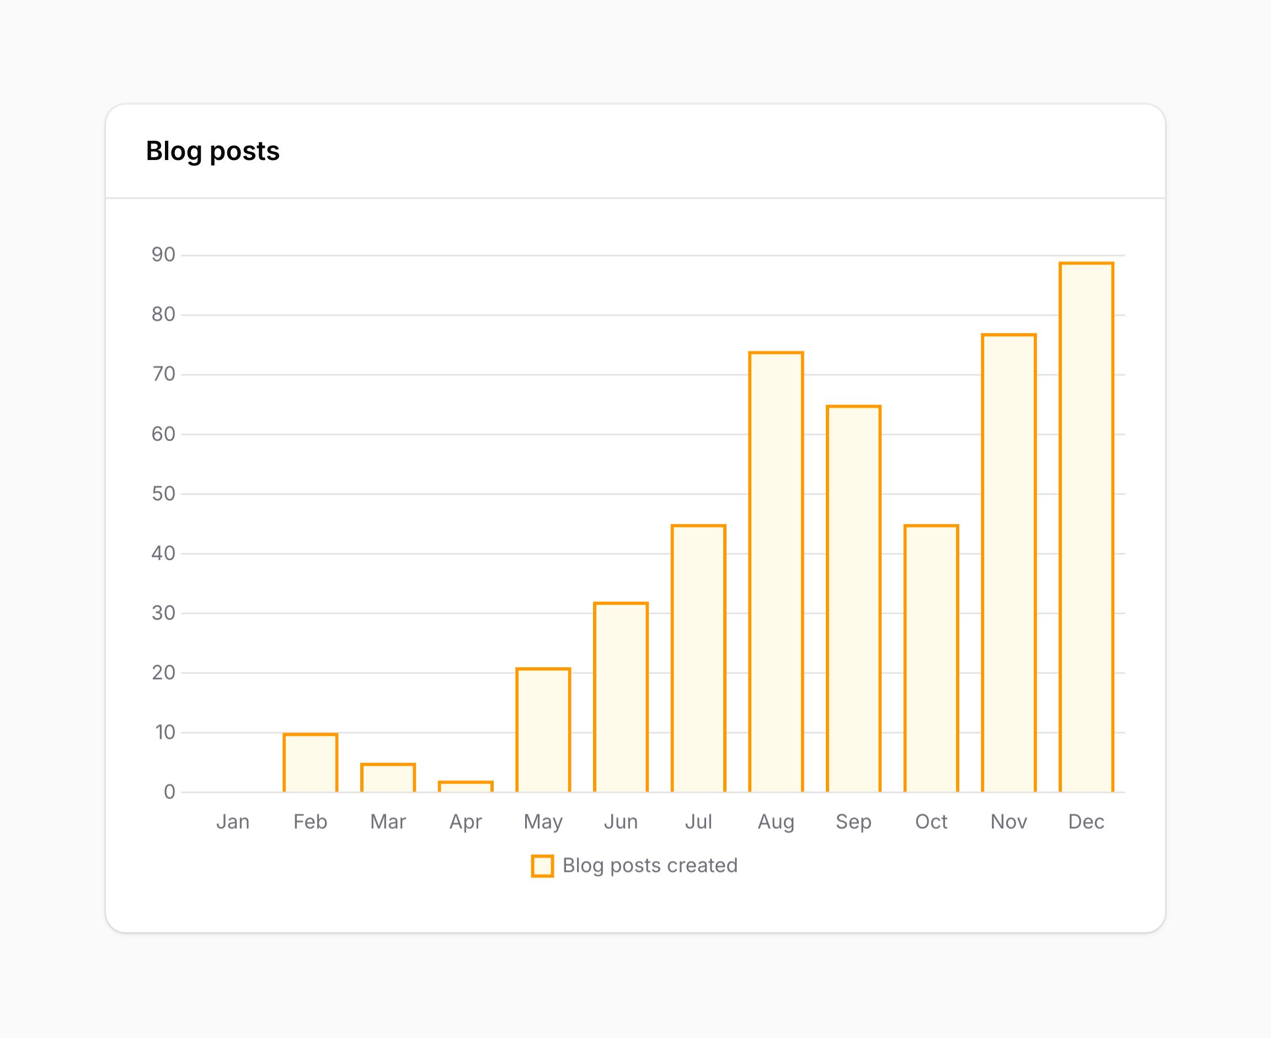1271x1038 pixels.
Task: Click the 50 y-axis label
Action: coord(163,494)
